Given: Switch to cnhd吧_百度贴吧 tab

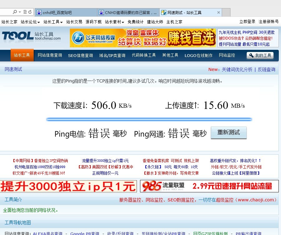Looking at the screenshot, I should [66, 12].
